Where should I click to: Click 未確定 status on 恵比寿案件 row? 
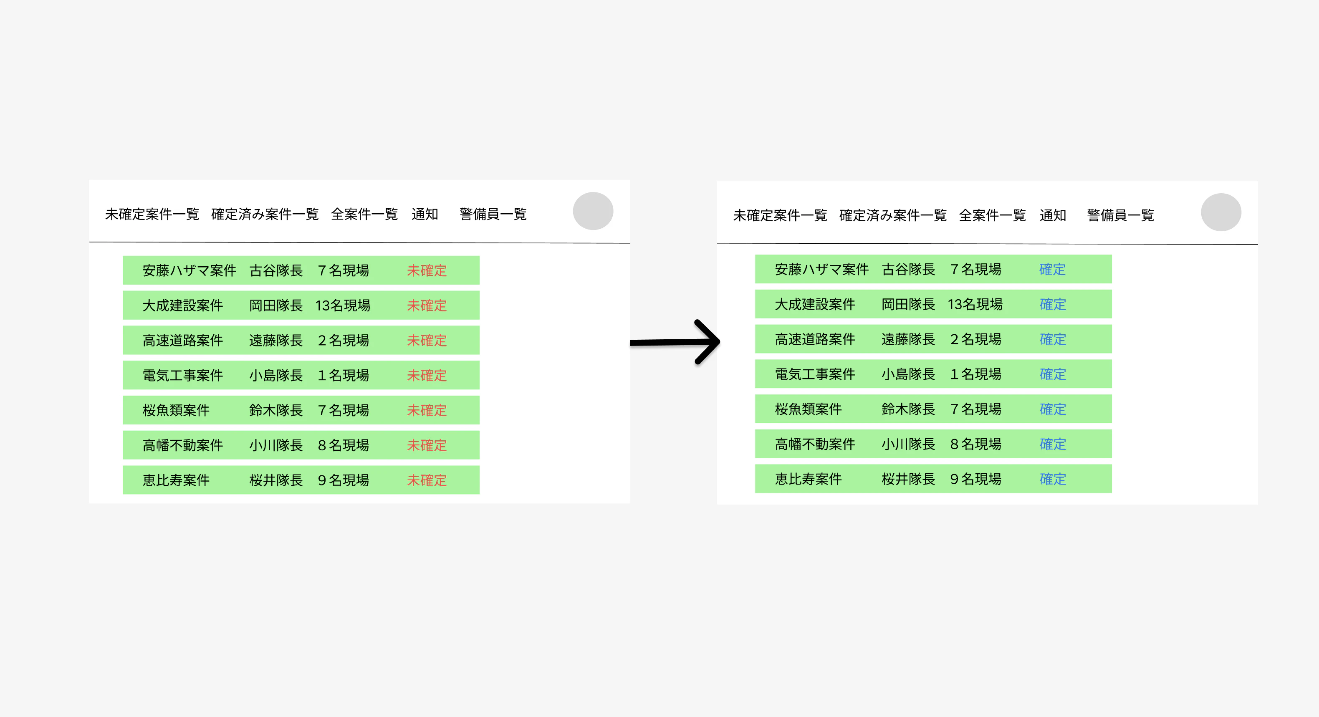coord(427,480)
